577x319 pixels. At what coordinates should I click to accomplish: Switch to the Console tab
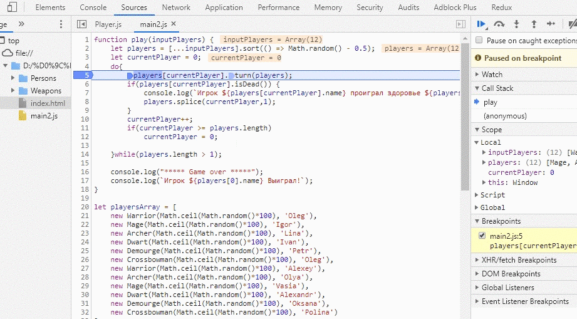[x=93, y=8]
